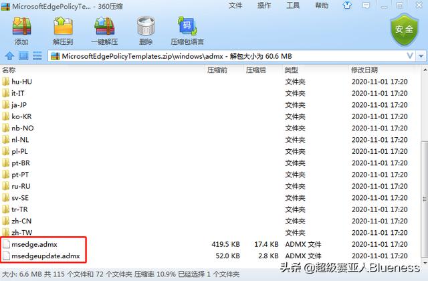Select the sv-SE folder row
Screen dimensions: 428x281
(210, 198)
